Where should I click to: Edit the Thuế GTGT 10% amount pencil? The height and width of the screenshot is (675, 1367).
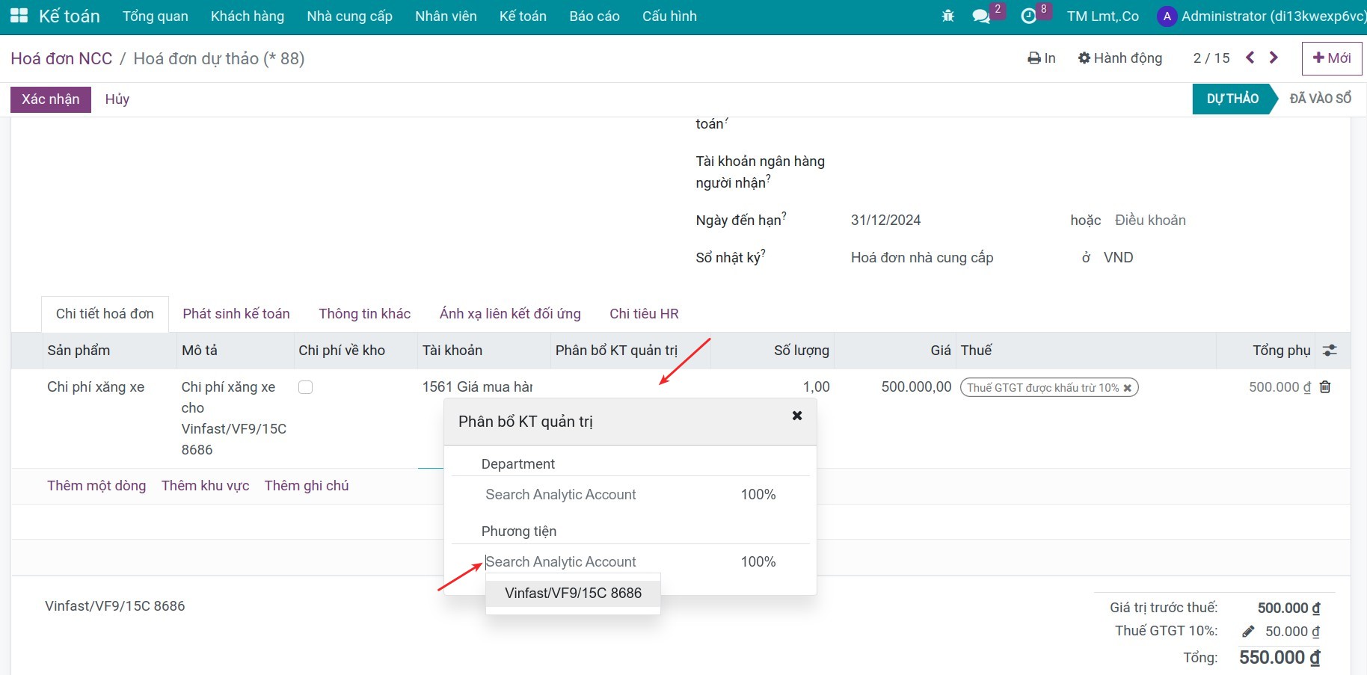tap(1248, 632)
